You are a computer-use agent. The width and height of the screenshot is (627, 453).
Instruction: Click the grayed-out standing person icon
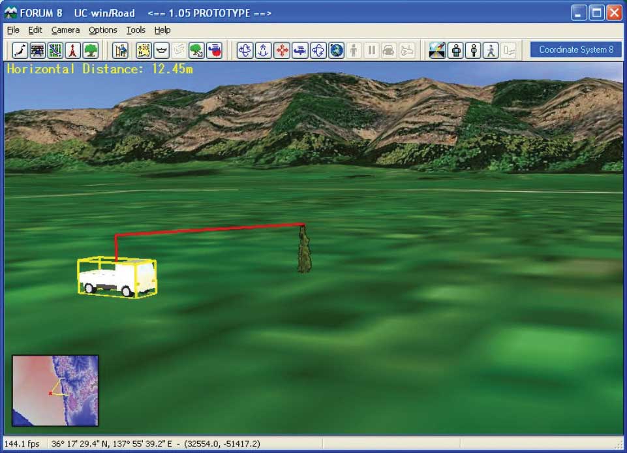click(x=354, y=50)
